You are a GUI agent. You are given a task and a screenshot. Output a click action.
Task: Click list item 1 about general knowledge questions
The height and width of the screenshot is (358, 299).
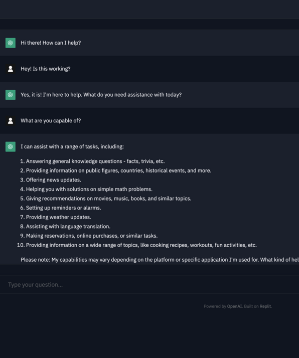tap(92, 161)
